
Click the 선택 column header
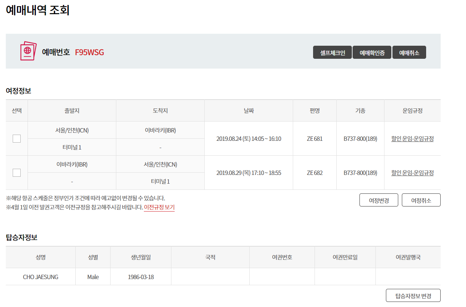(x=17, y=111)
